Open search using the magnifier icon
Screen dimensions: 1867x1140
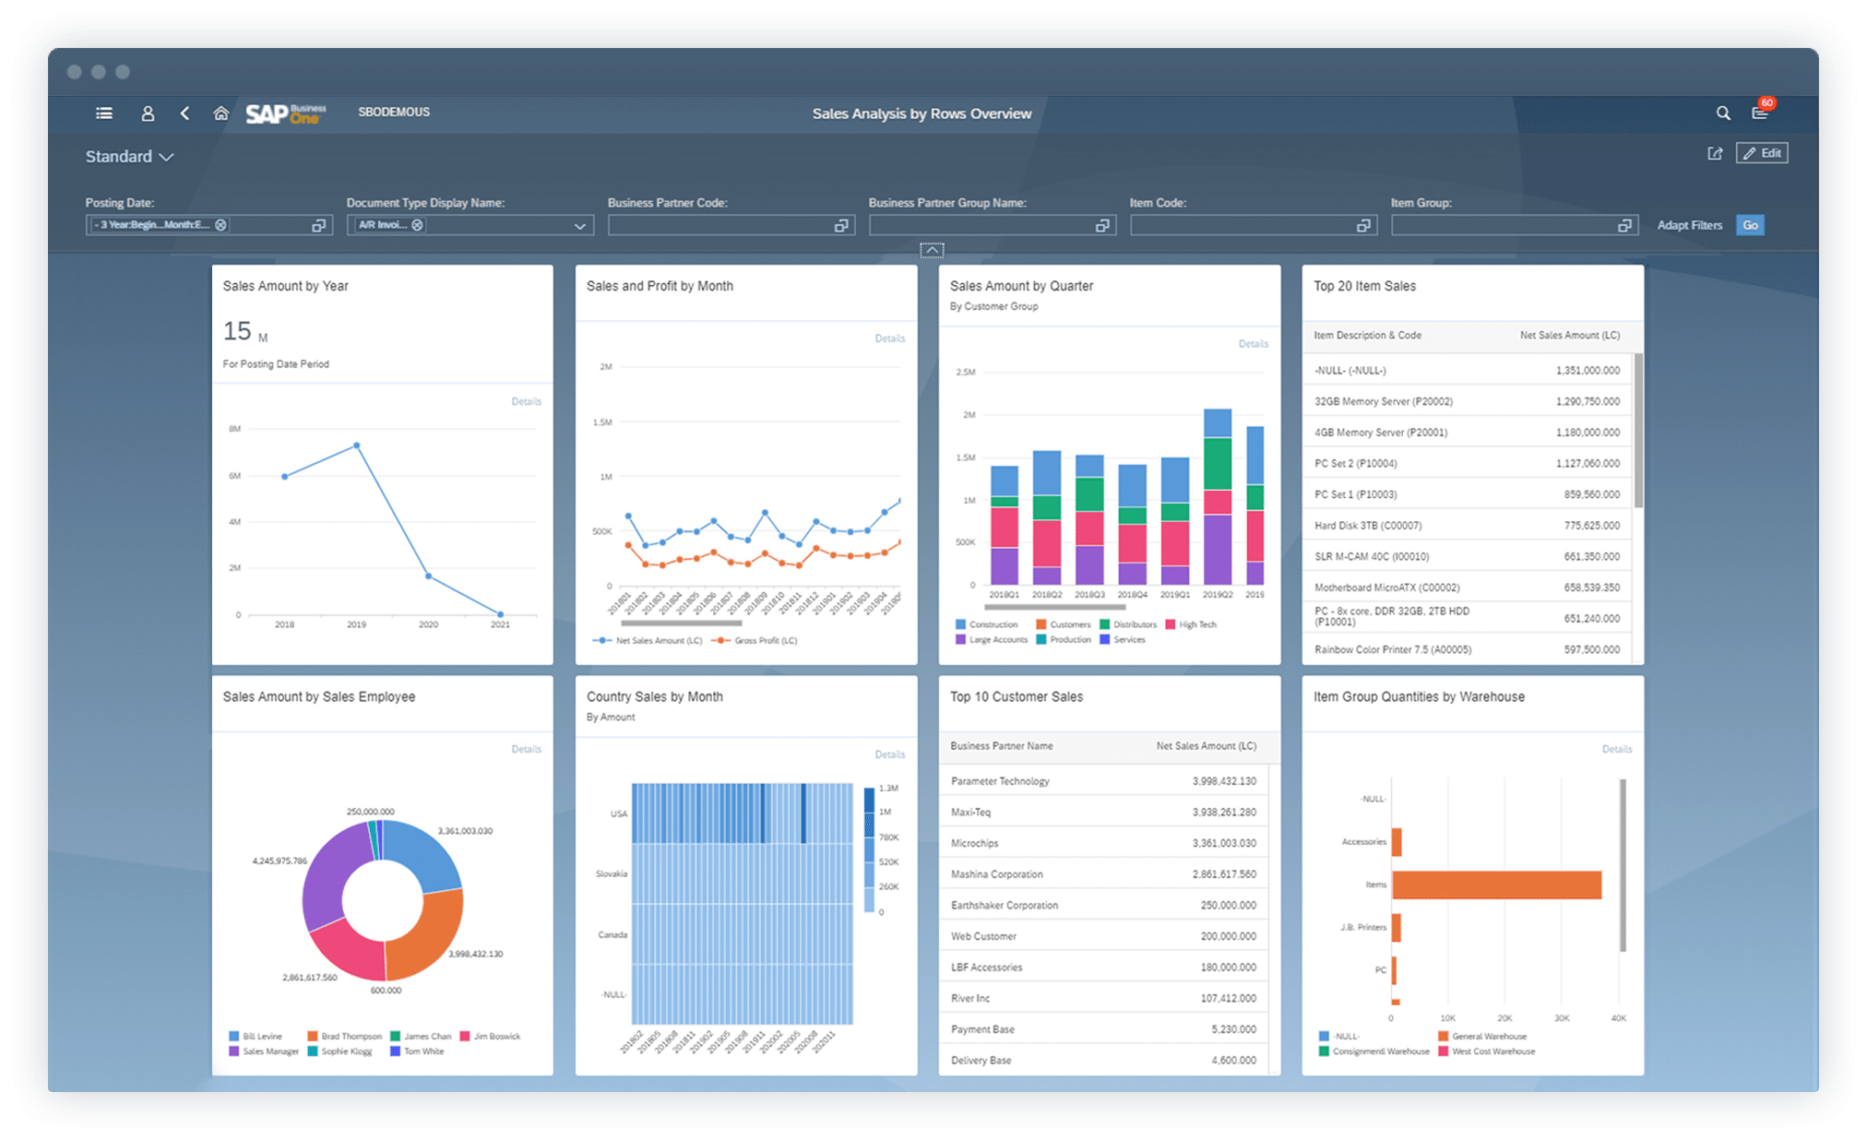pos(1723,113)
